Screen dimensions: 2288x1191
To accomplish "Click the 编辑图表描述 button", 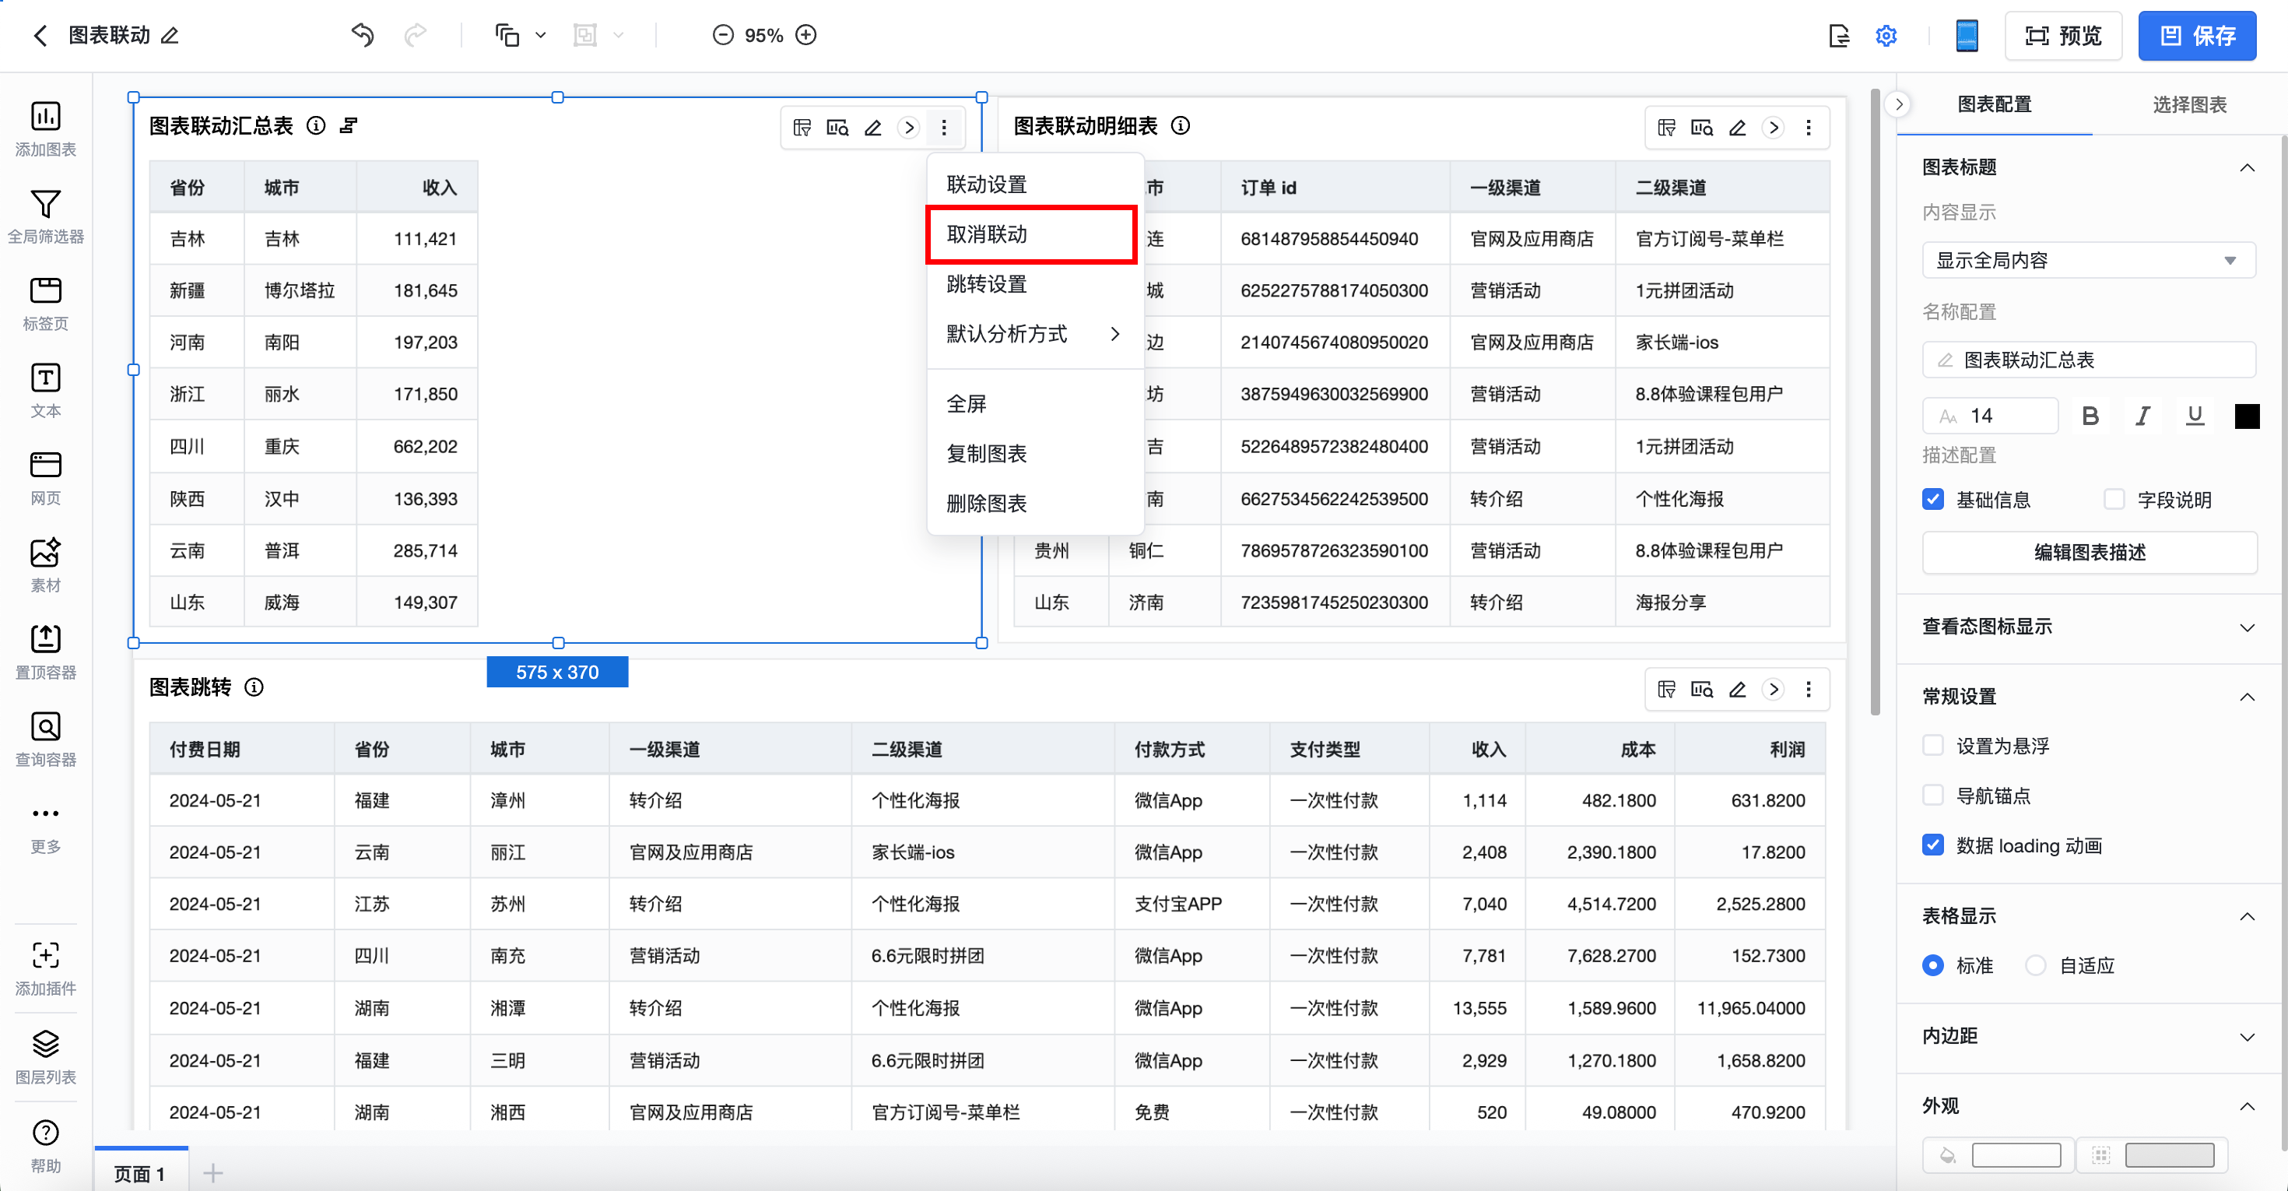I will [x=2089, y=553].
